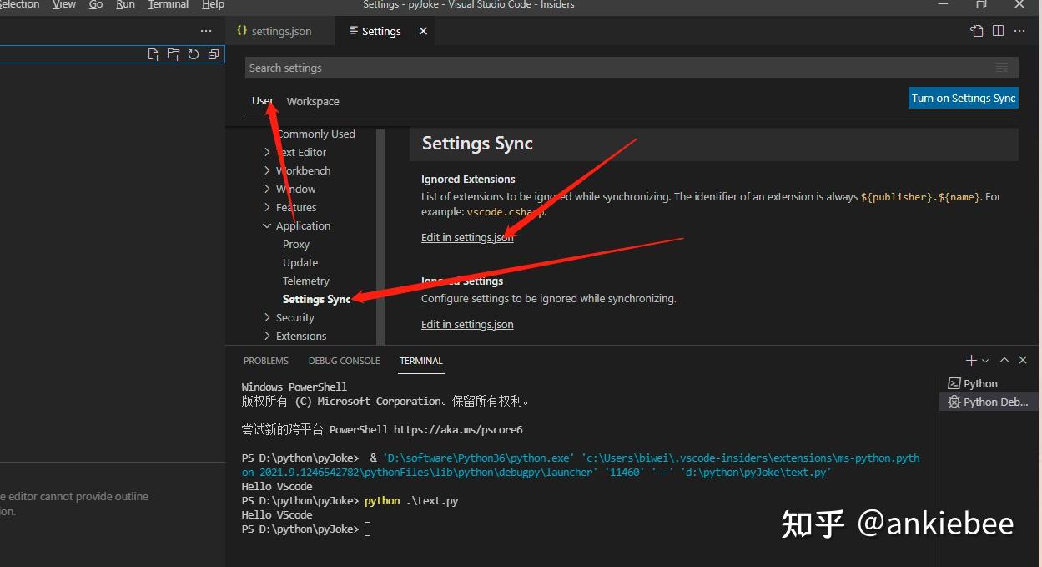This screenshot has width=1042, height=567.
Task: Open Settings as JSON file
Action: point(975,30)
